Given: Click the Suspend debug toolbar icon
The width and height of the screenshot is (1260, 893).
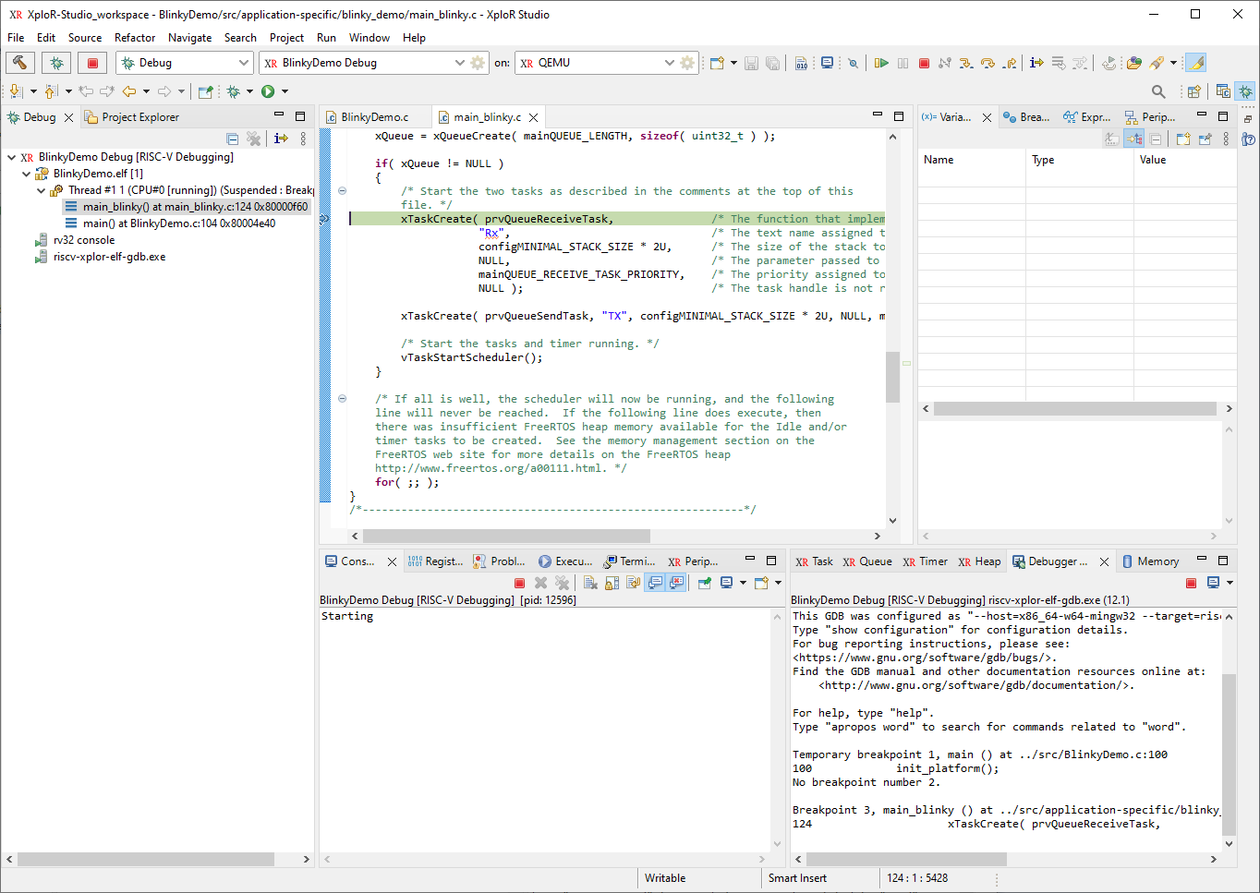Looking at the screenshot, I should (903, 63).
